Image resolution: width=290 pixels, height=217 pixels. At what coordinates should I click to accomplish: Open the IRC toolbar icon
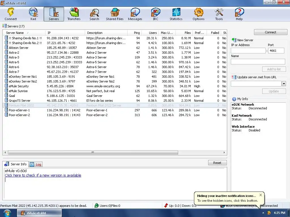[x=155, y=14]
